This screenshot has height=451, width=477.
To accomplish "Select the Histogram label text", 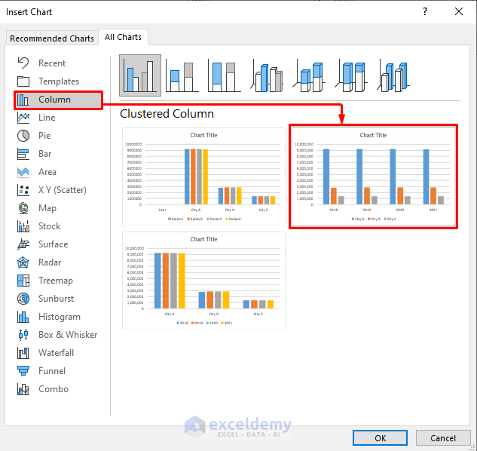I will [x=60, y=317].
